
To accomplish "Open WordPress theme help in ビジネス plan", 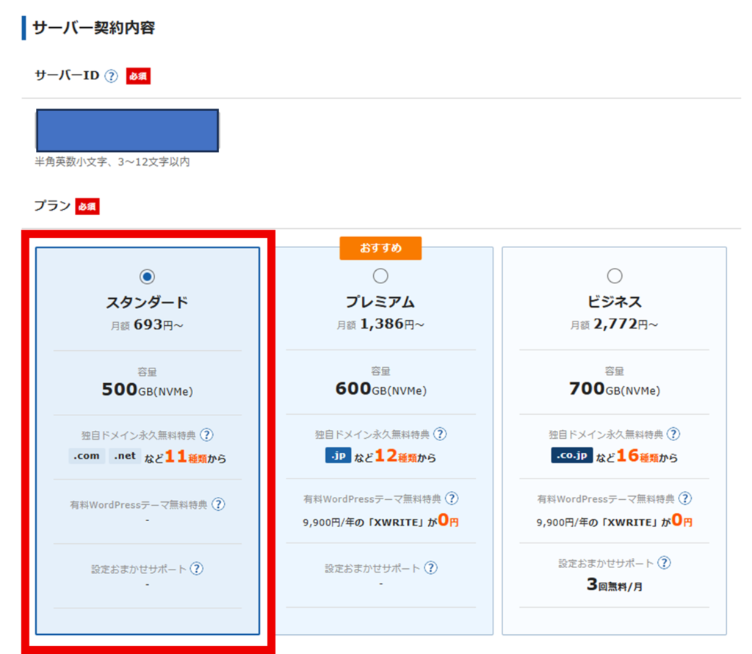I will coord(685,498).
